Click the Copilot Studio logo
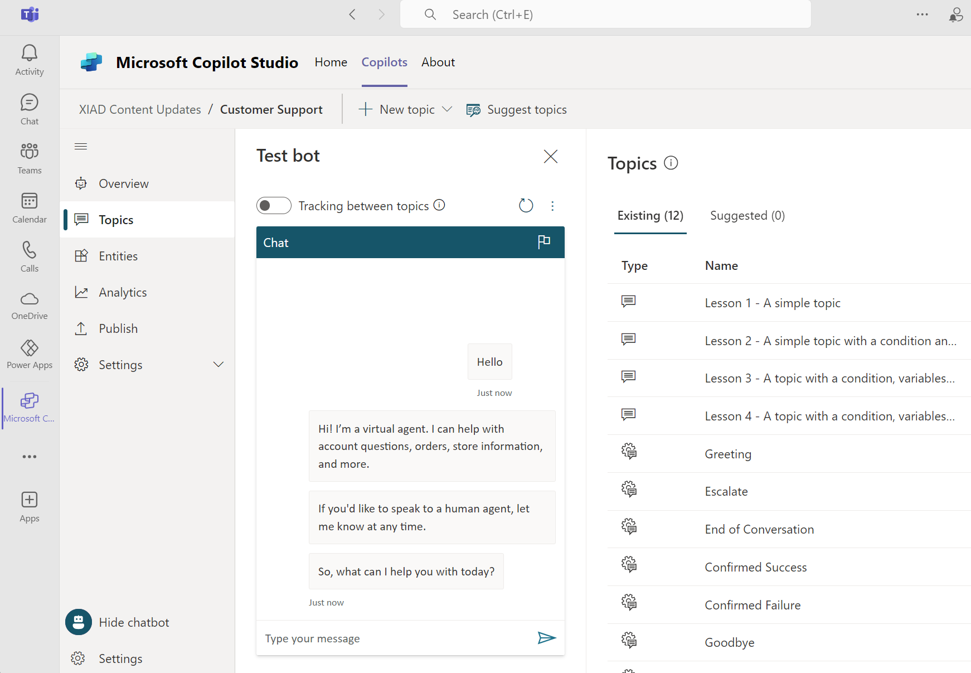 click(91, 62)
